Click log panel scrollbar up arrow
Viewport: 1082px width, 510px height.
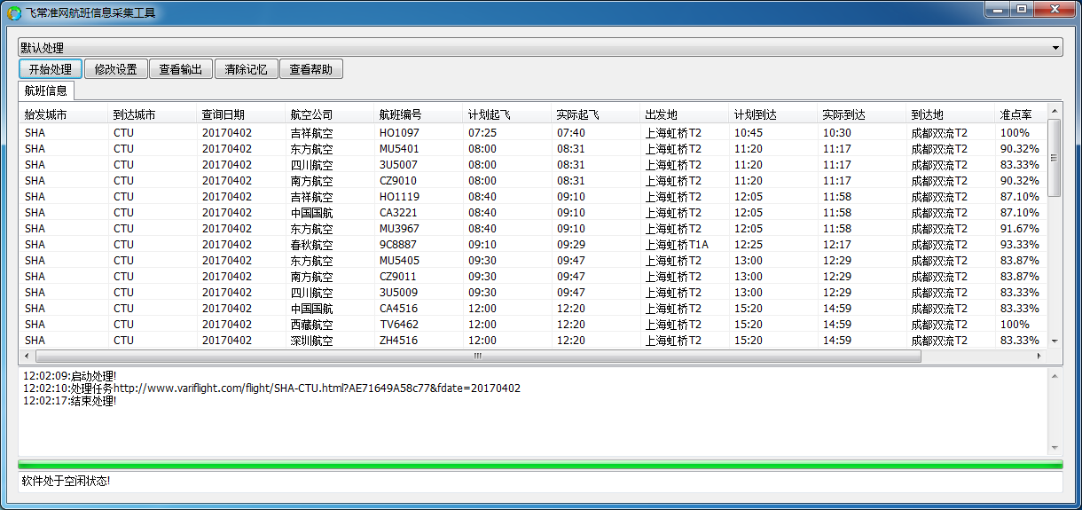coord(1055,376)
